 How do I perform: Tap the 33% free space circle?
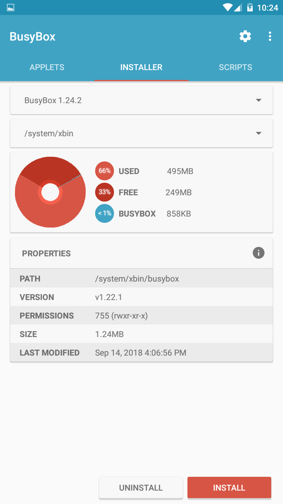105,193
